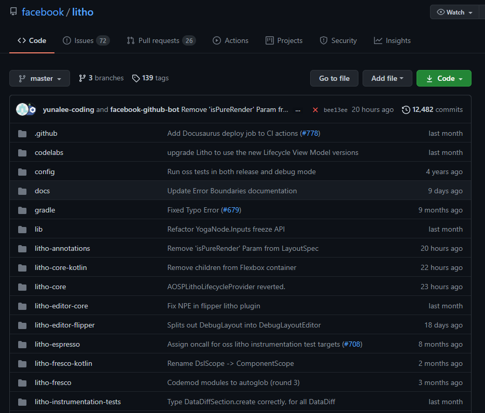Click the litho-fresco-kotlin folder icon
Image resolution: width=485 pixels, height=413 pixels.
[22, 363]
